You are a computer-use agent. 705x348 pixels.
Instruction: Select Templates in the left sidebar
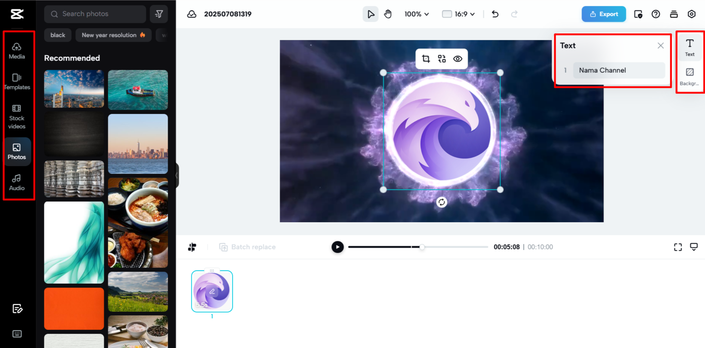tap(17, 81)
